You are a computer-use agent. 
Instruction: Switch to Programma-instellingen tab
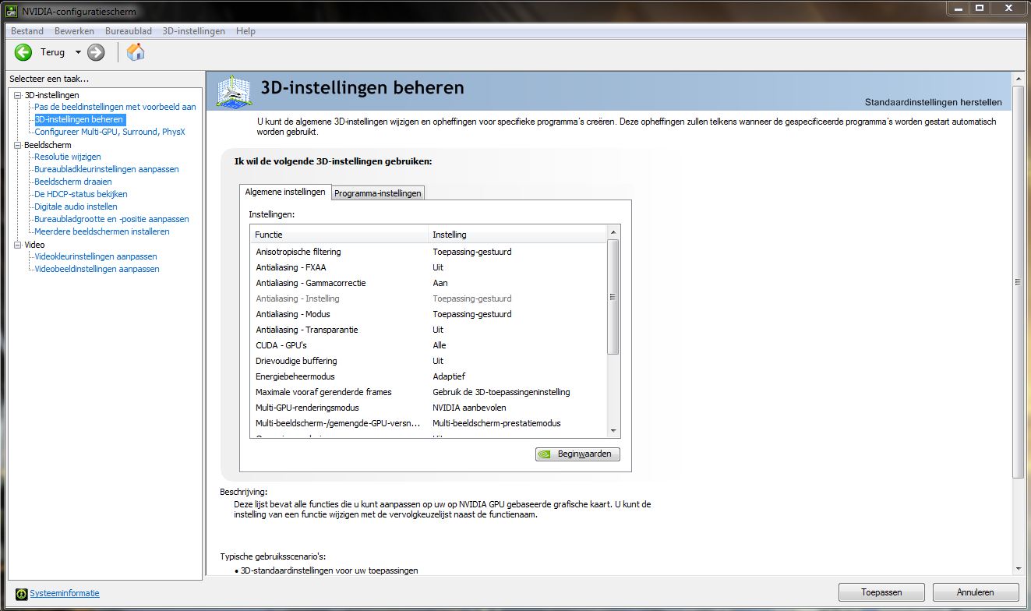[x=378, y=193]
